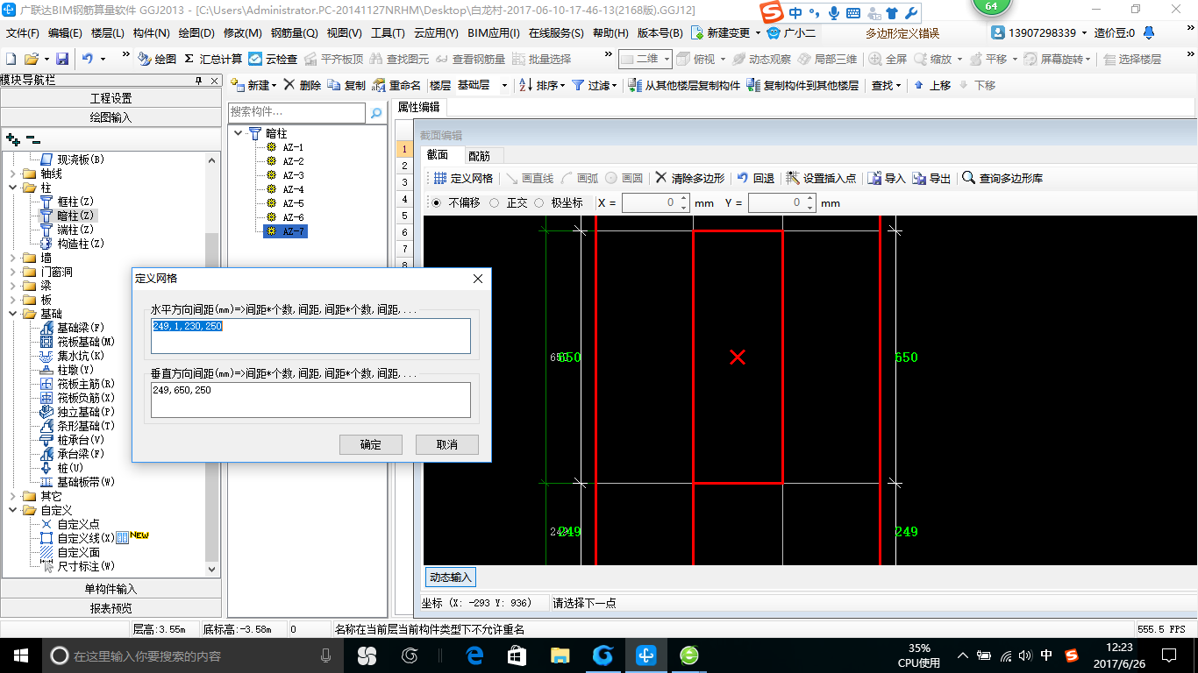1198x673 pixels.
Task: Switch to the 截面 tab
Action: click(x=438, y=155)
